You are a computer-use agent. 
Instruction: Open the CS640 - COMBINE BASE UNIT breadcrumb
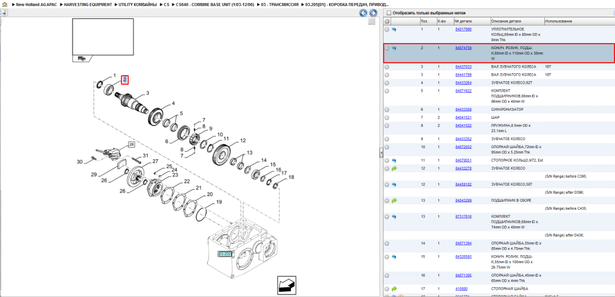point(215,4)
